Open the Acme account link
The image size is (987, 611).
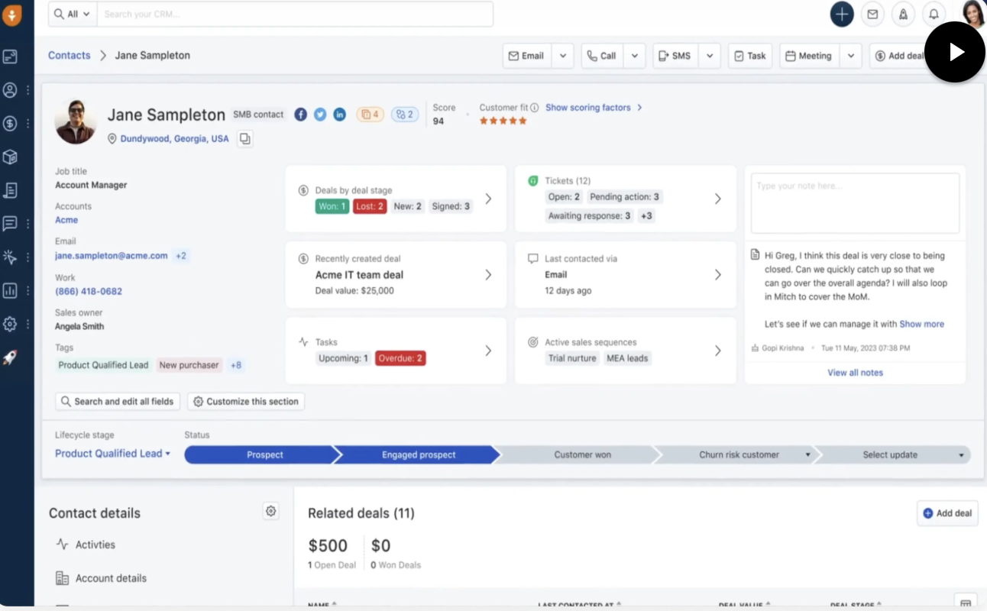coord(66,220)
